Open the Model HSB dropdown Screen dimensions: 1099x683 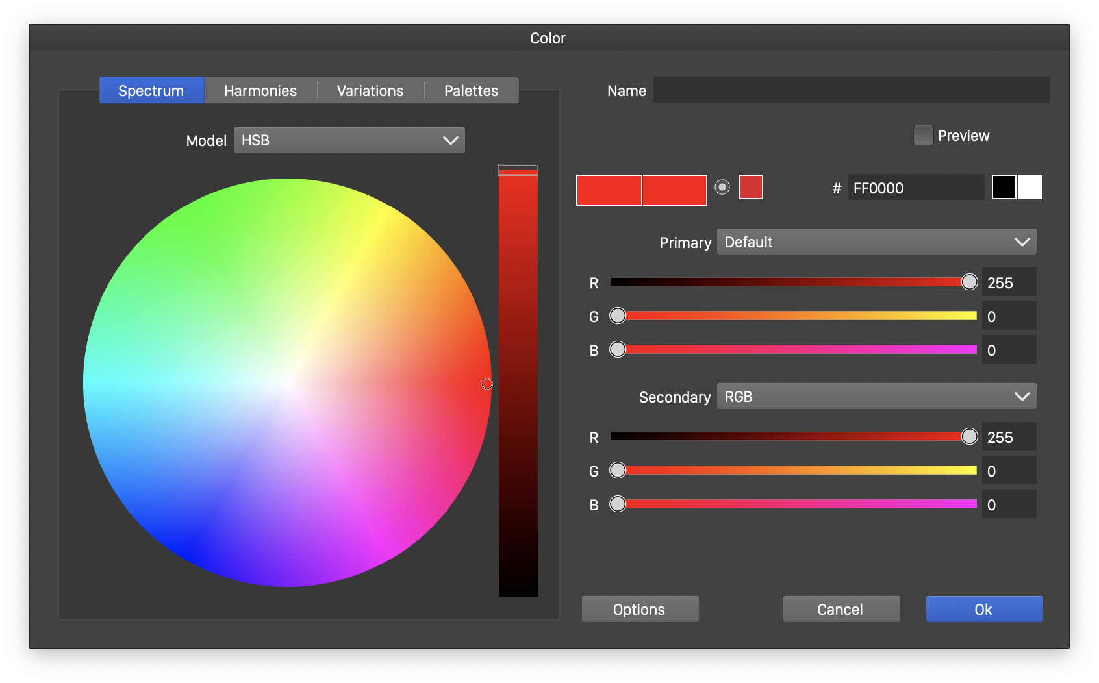(349, 140)
